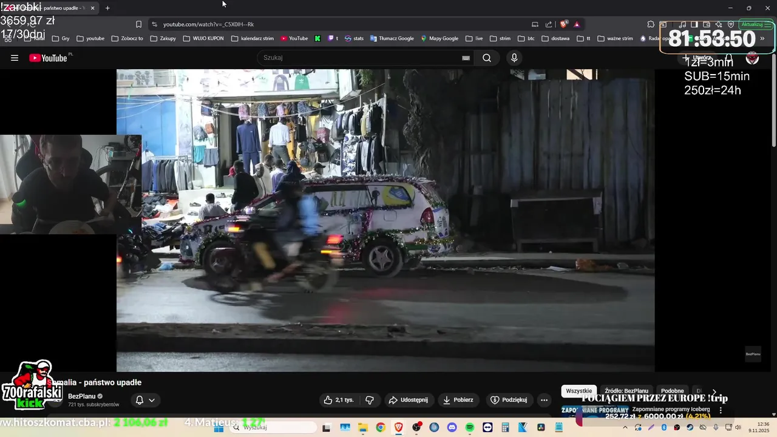
Task: Open the stats bookmark
Action: point(355,38)
